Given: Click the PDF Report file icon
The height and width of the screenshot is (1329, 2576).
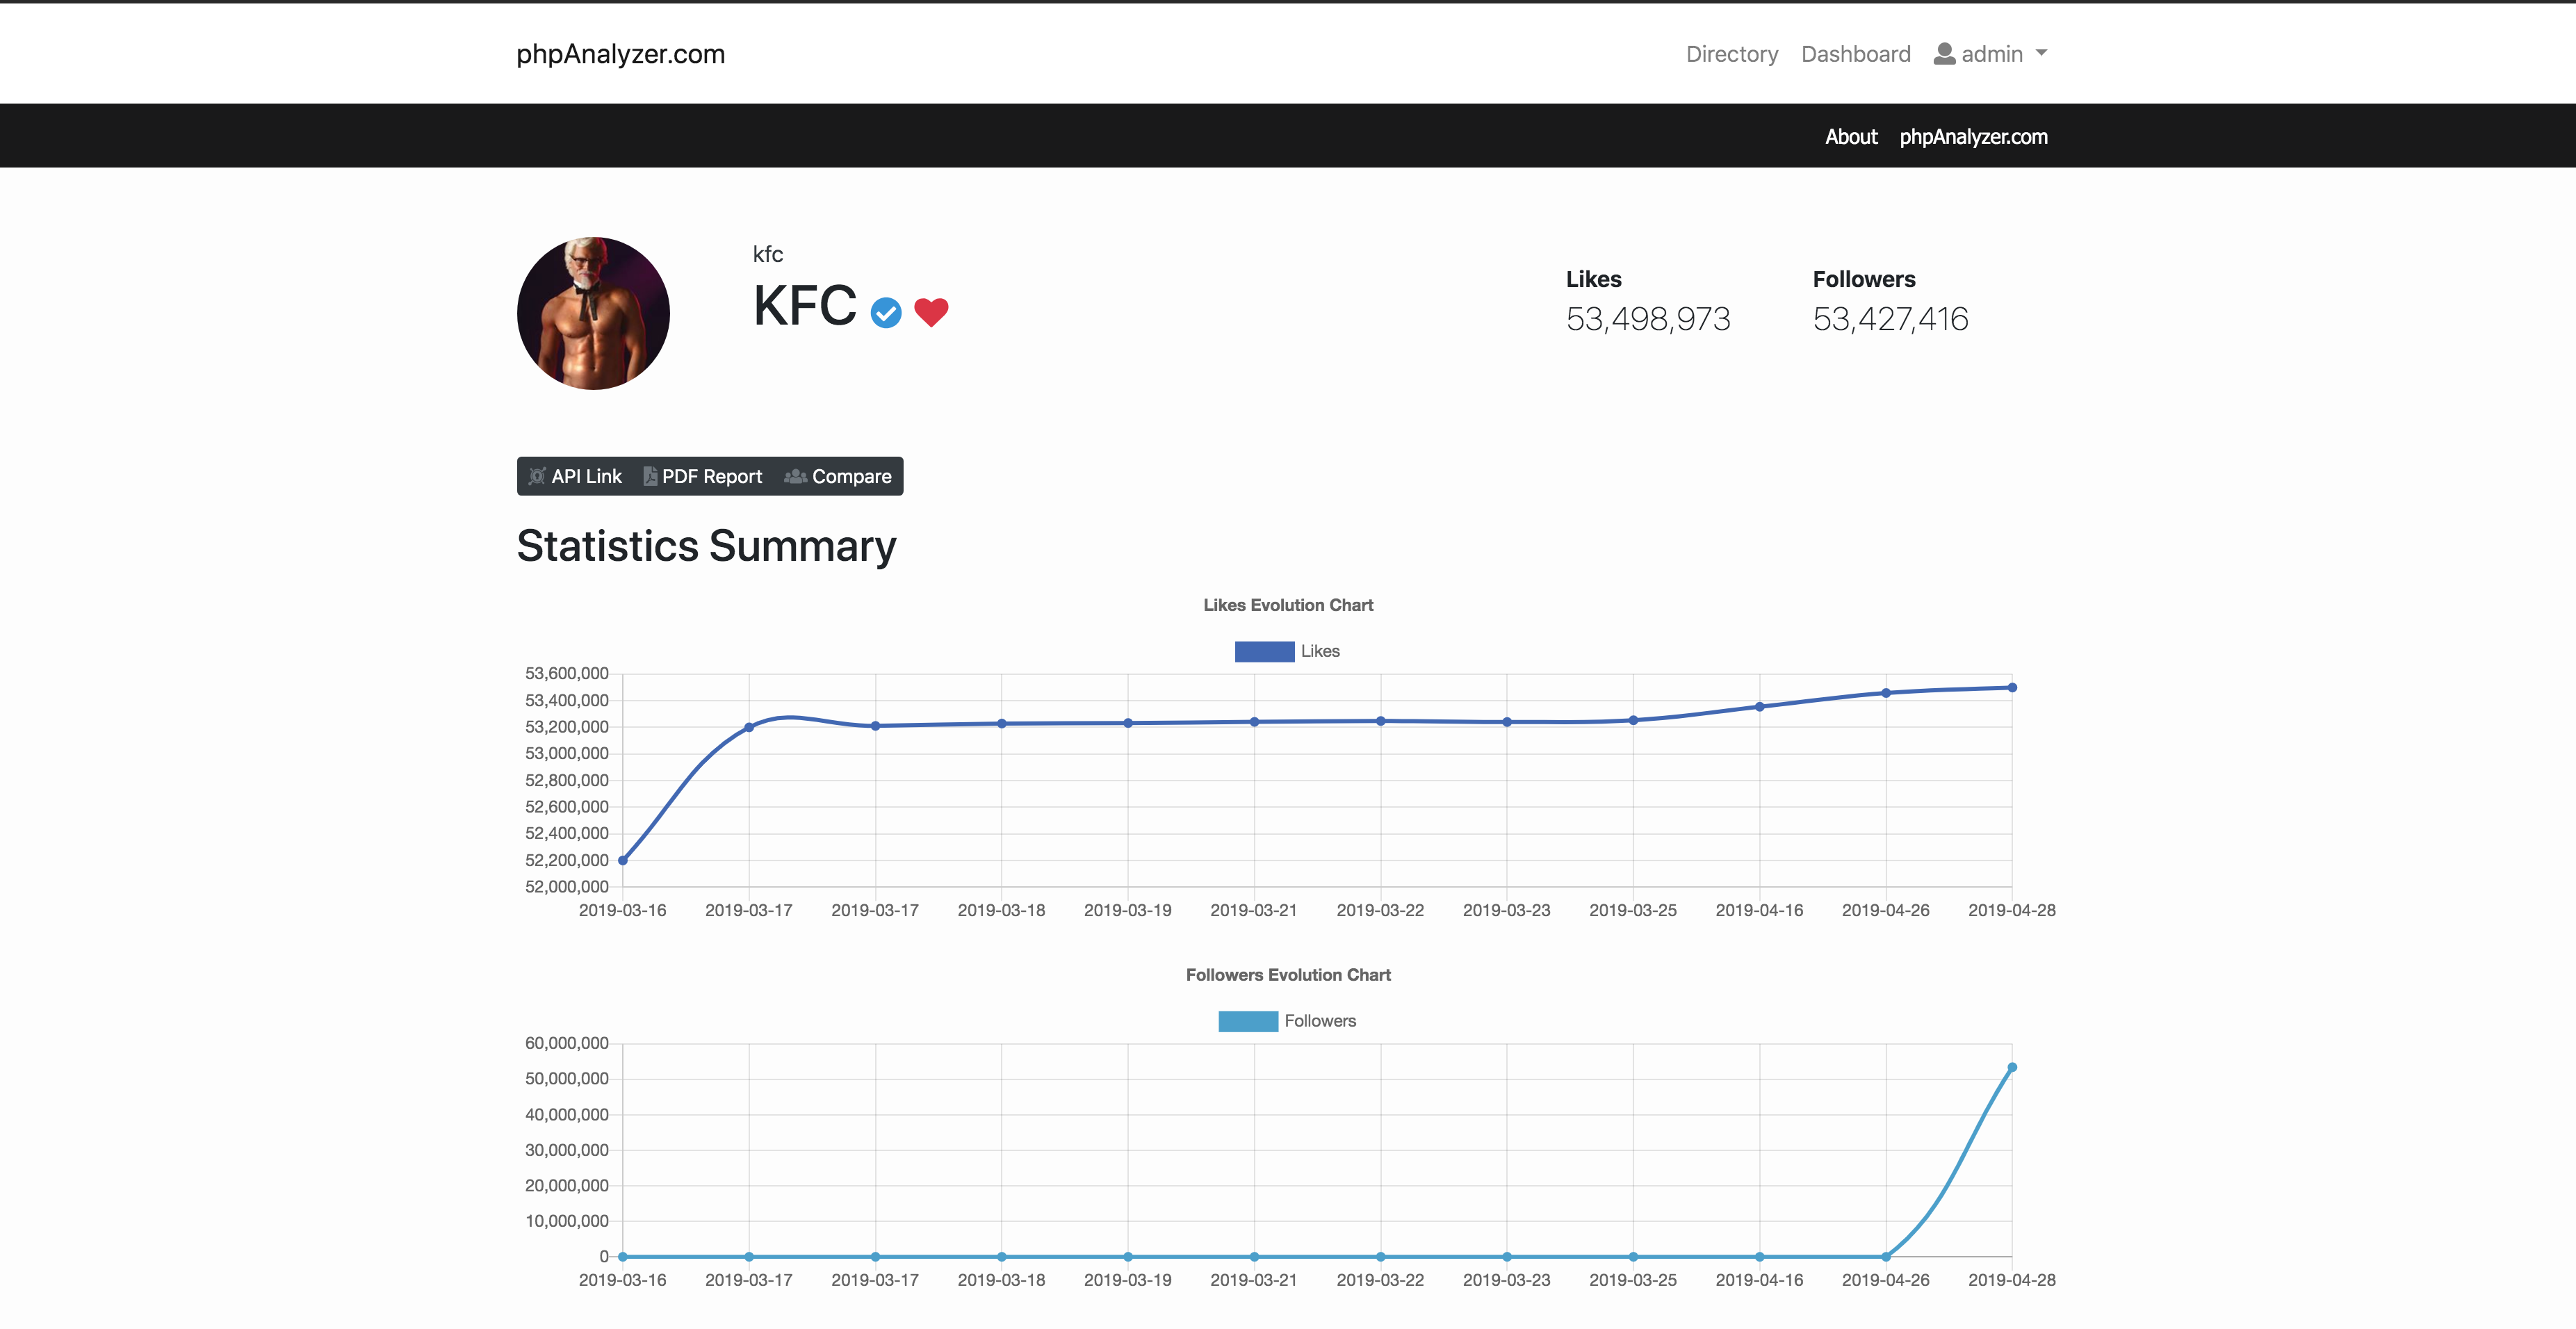Looking at the screenshot, I should [650, 476].
